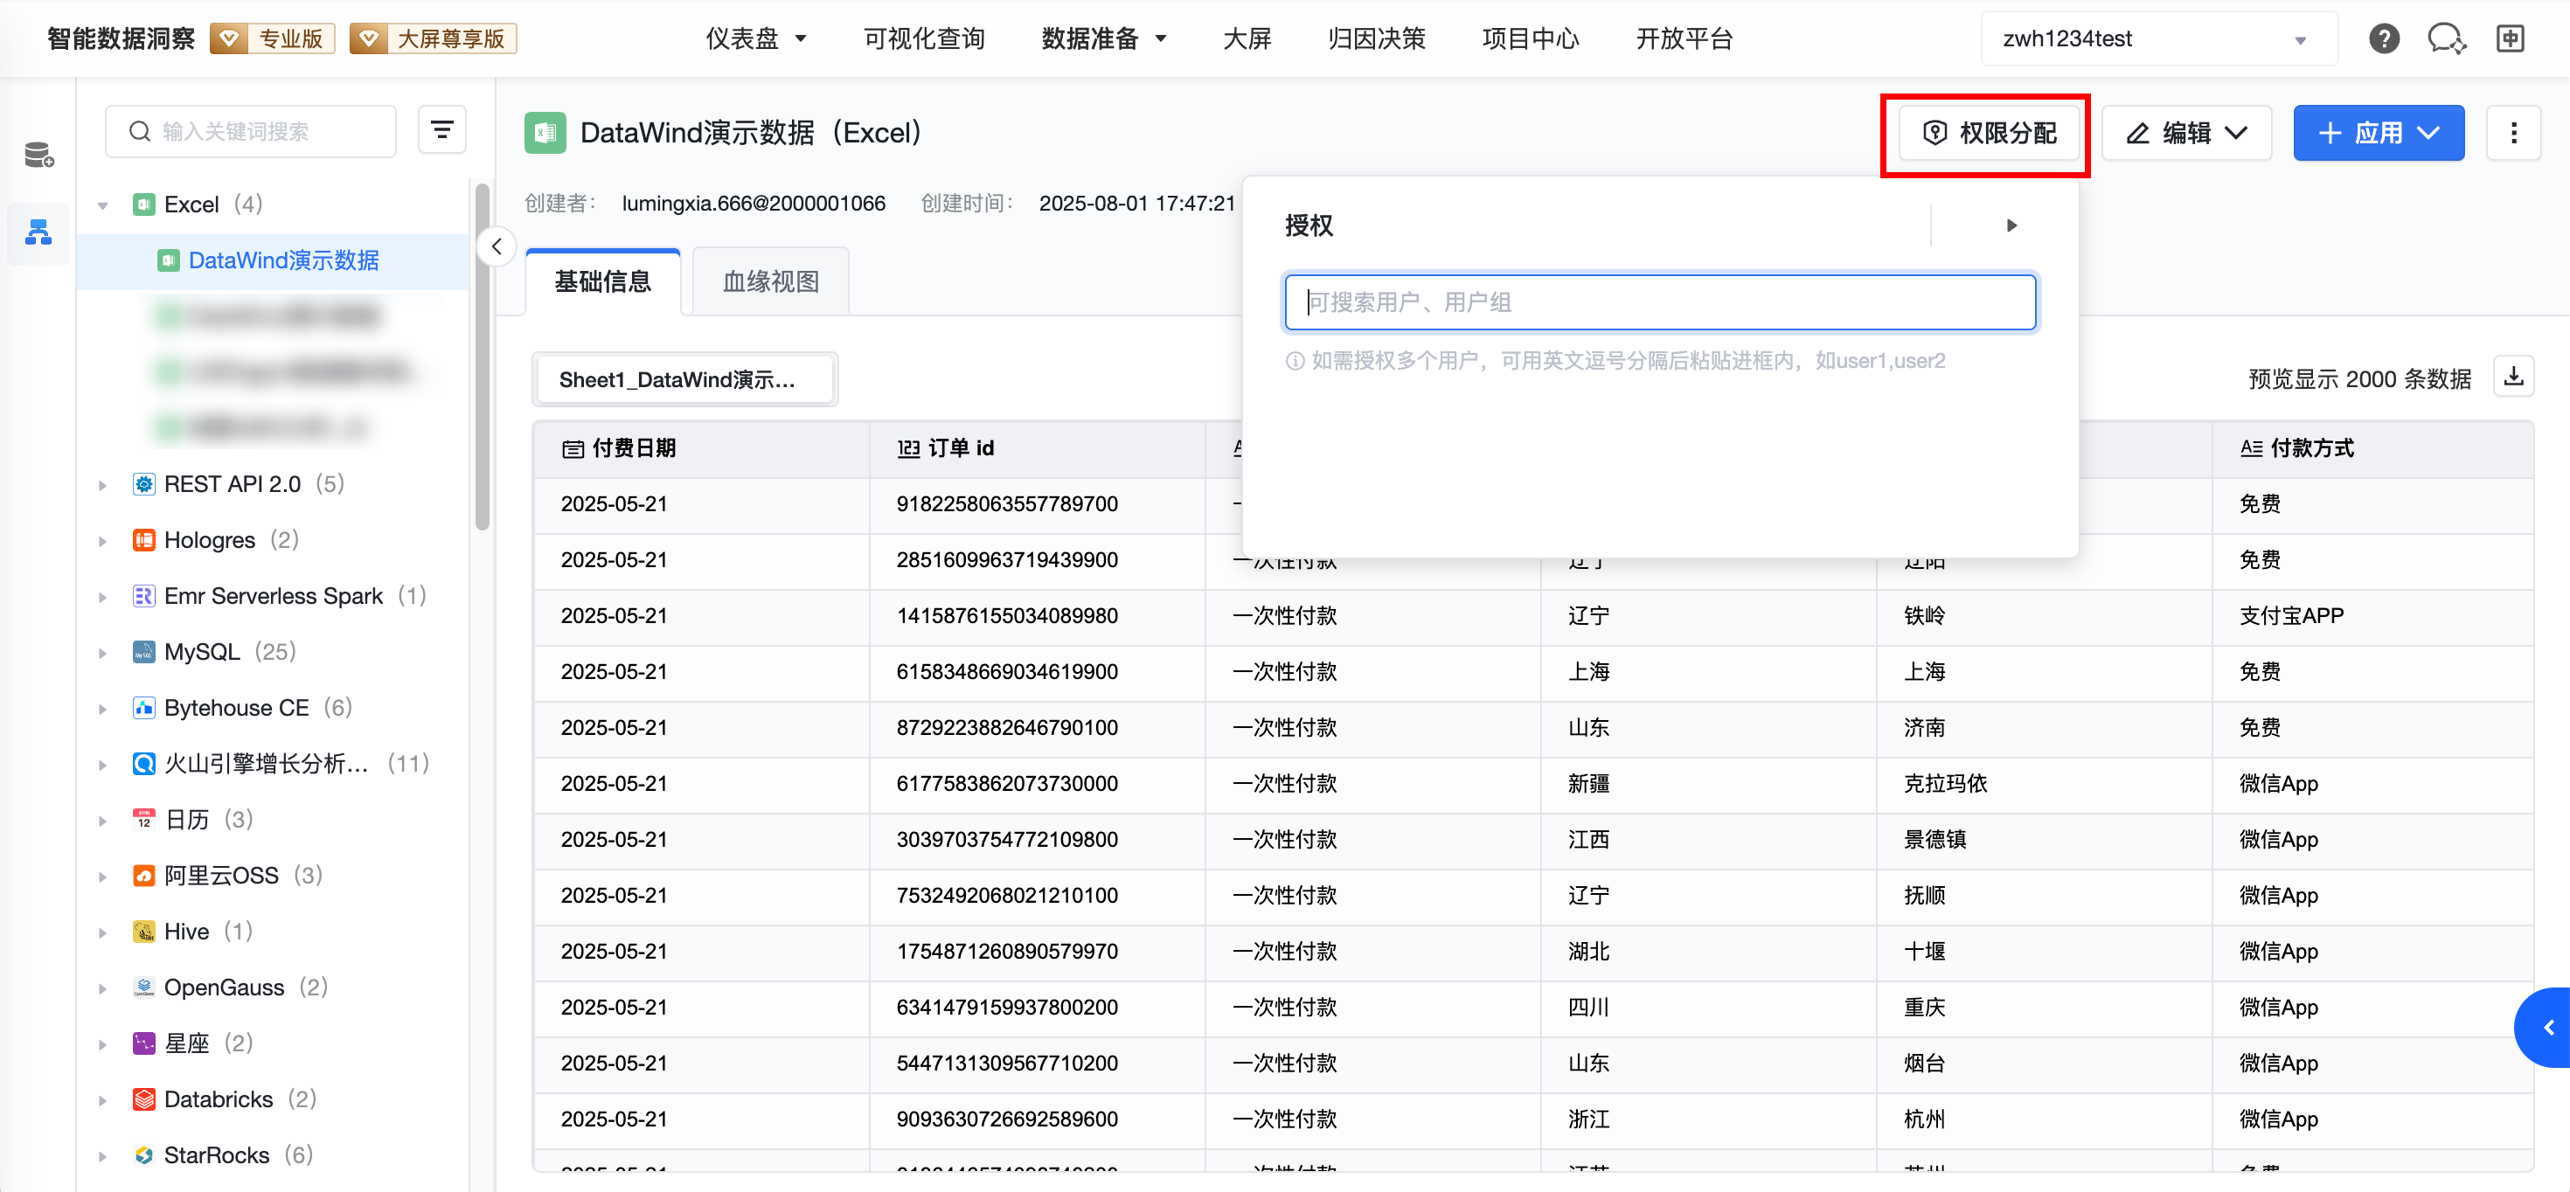Switch to the 血缘视图 tab

(770, 281)
